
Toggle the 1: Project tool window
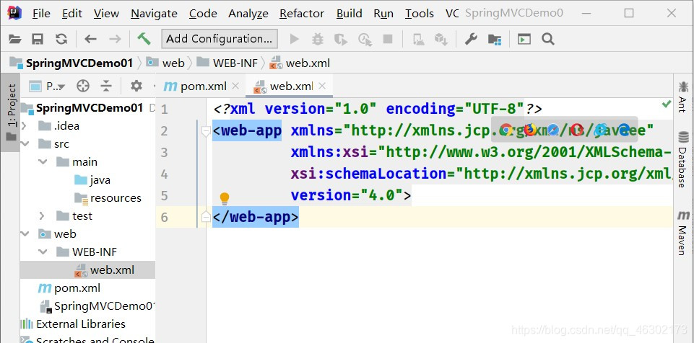10,112
